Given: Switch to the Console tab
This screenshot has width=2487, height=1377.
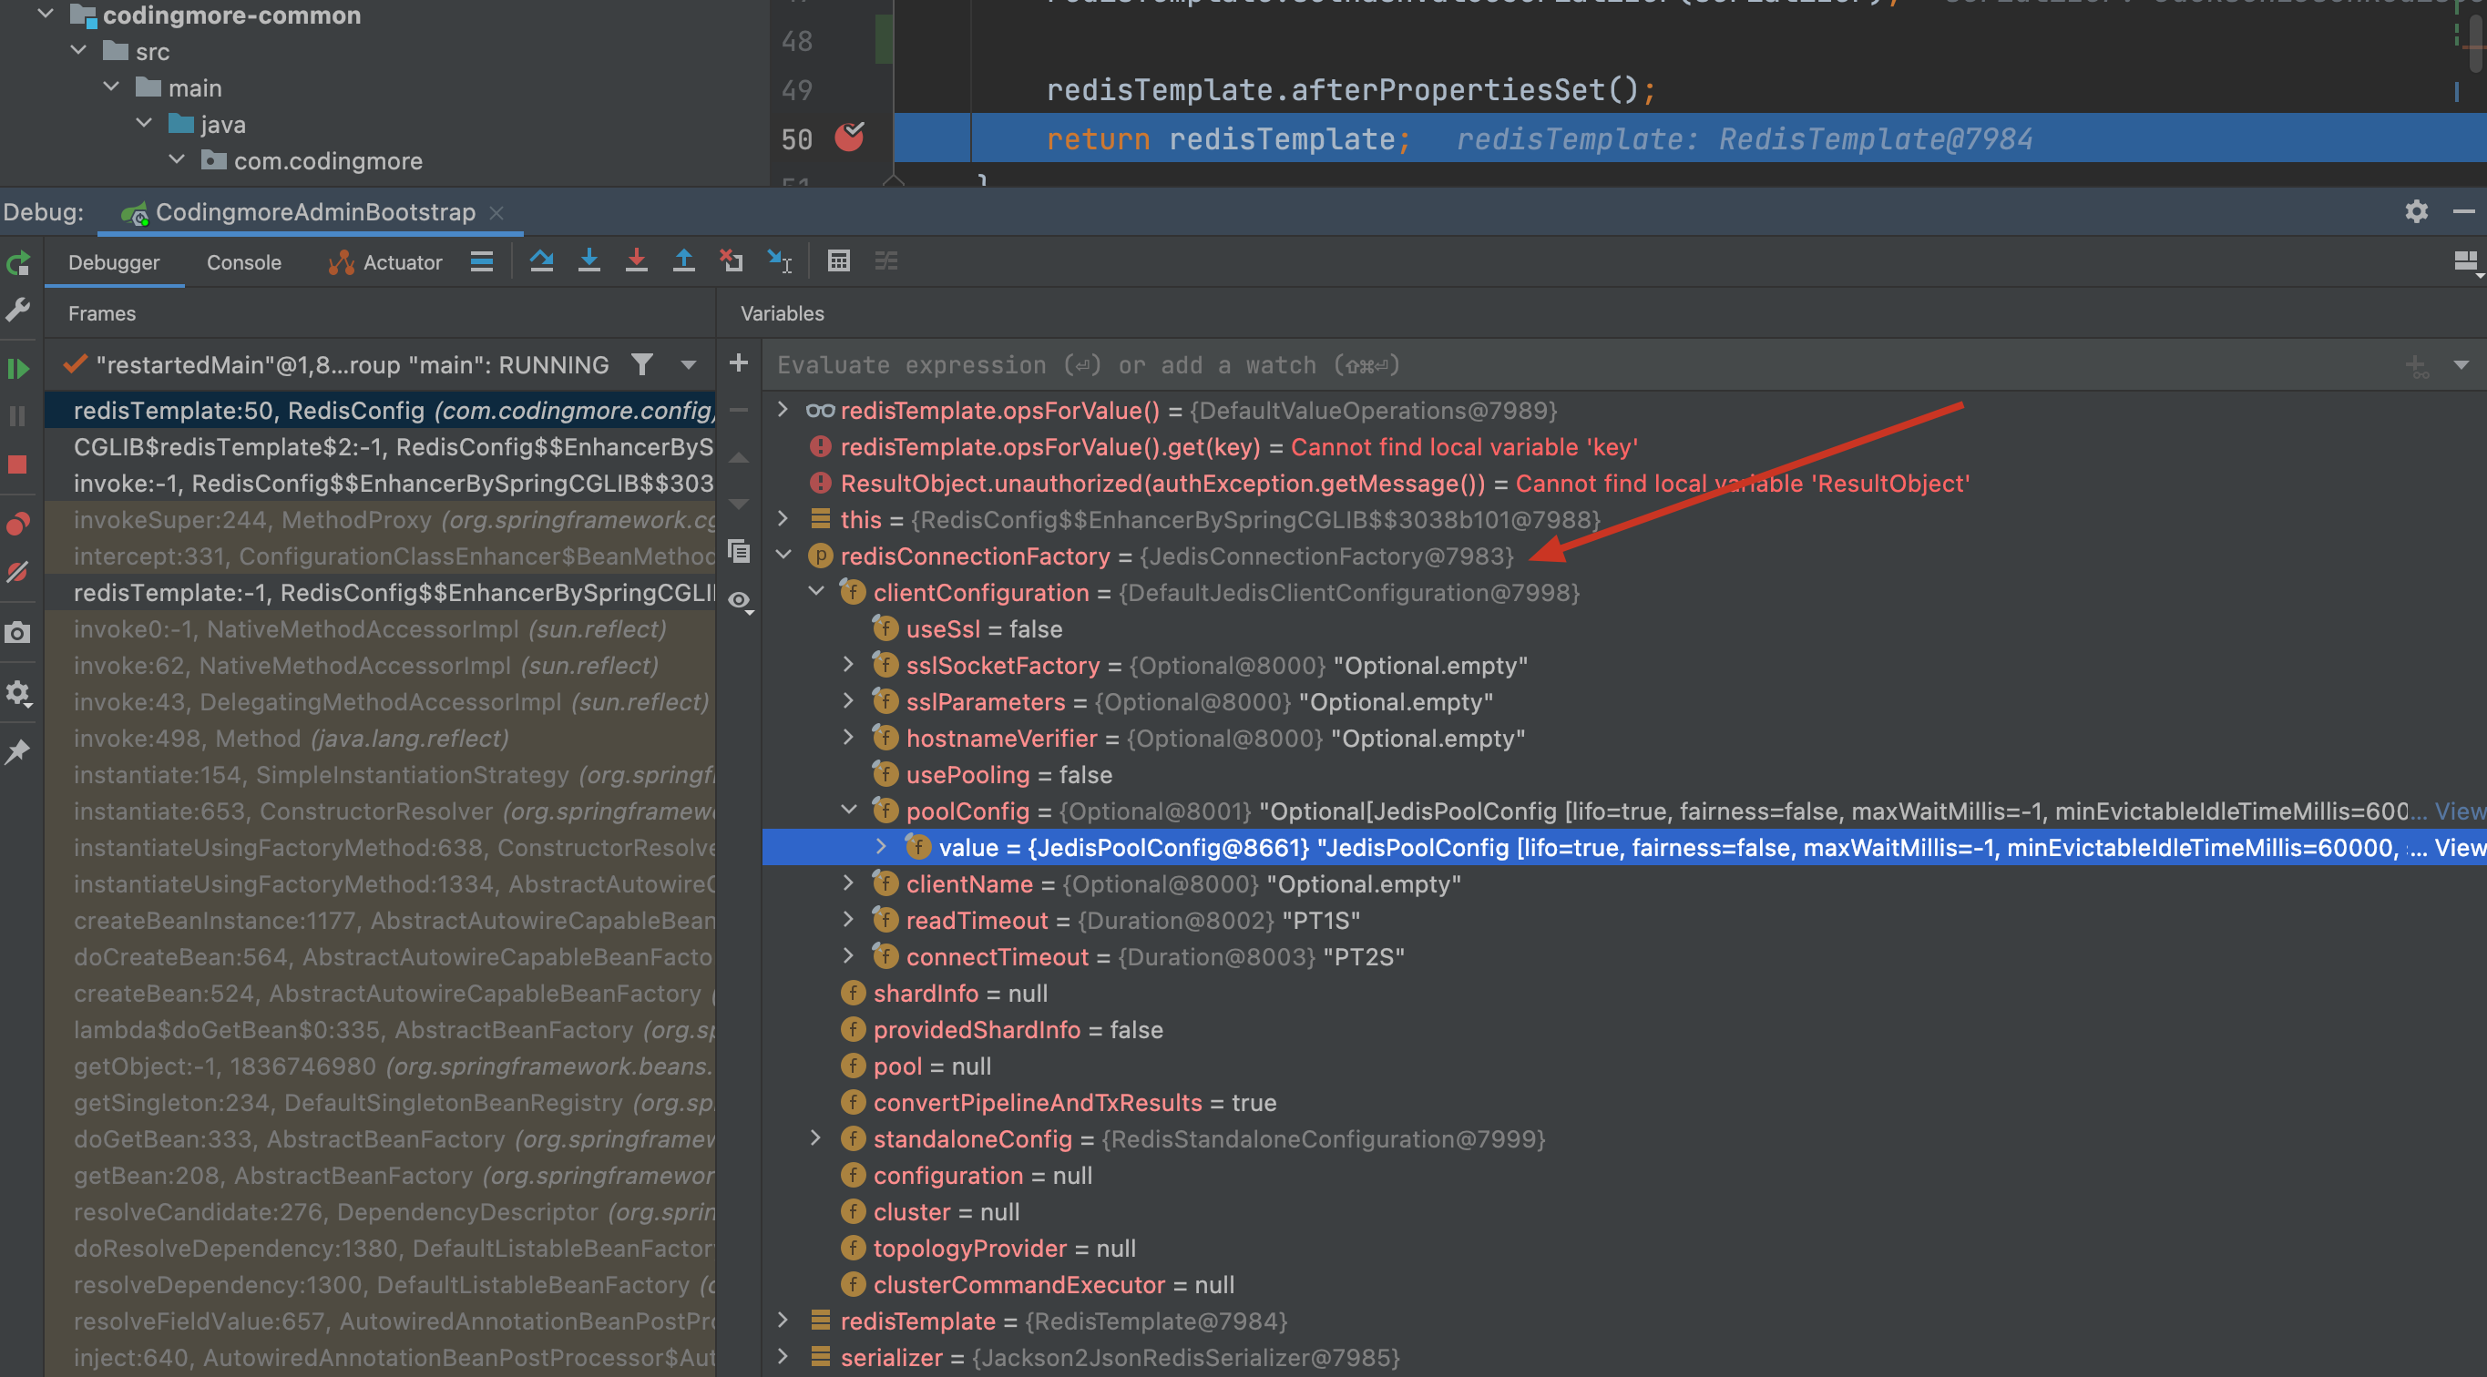Looking at the screenshot, I should click(243, 262).
